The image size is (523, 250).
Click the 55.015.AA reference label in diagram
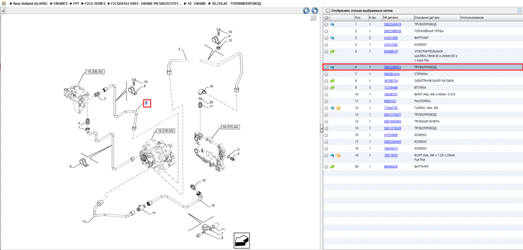click(231, 127)
